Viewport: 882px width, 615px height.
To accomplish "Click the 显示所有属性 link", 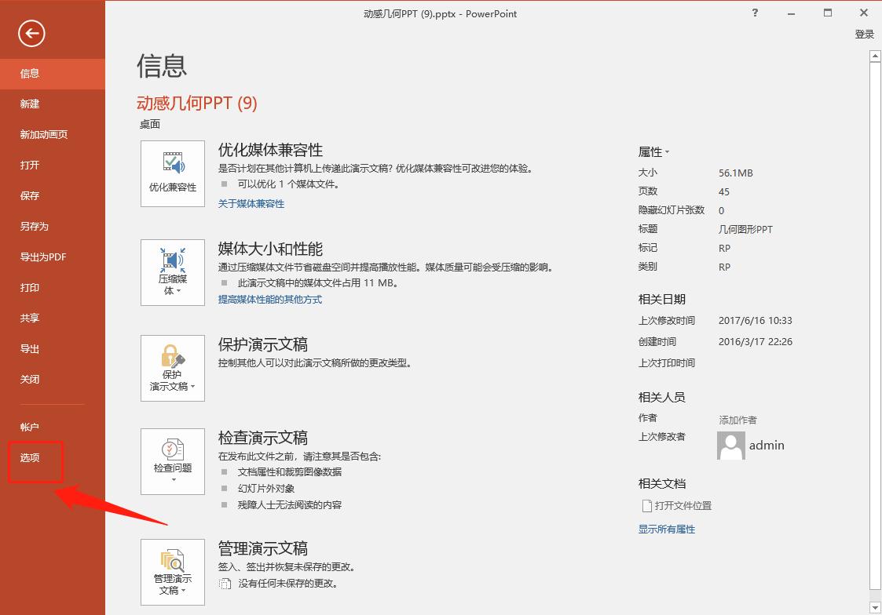I will point(666,529).
